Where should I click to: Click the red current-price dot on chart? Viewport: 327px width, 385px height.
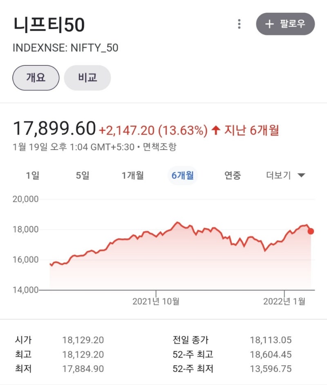311,231
